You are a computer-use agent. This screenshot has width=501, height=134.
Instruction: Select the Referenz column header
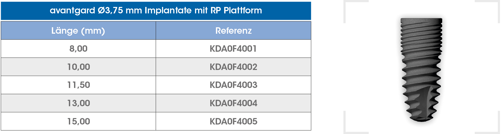[x=233, y=31]
